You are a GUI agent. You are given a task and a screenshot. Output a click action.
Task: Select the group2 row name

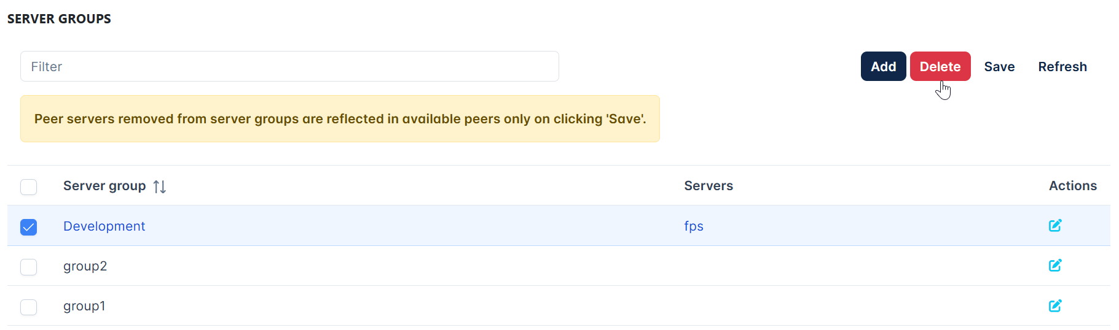click(x=85, y=266)
